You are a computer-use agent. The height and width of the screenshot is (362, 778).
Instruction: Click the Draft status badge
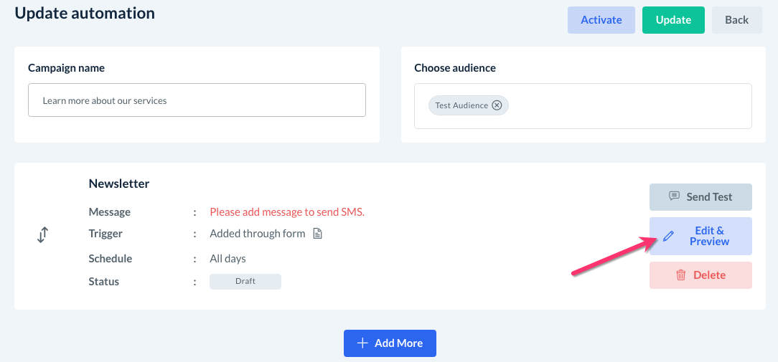(245, 281)
